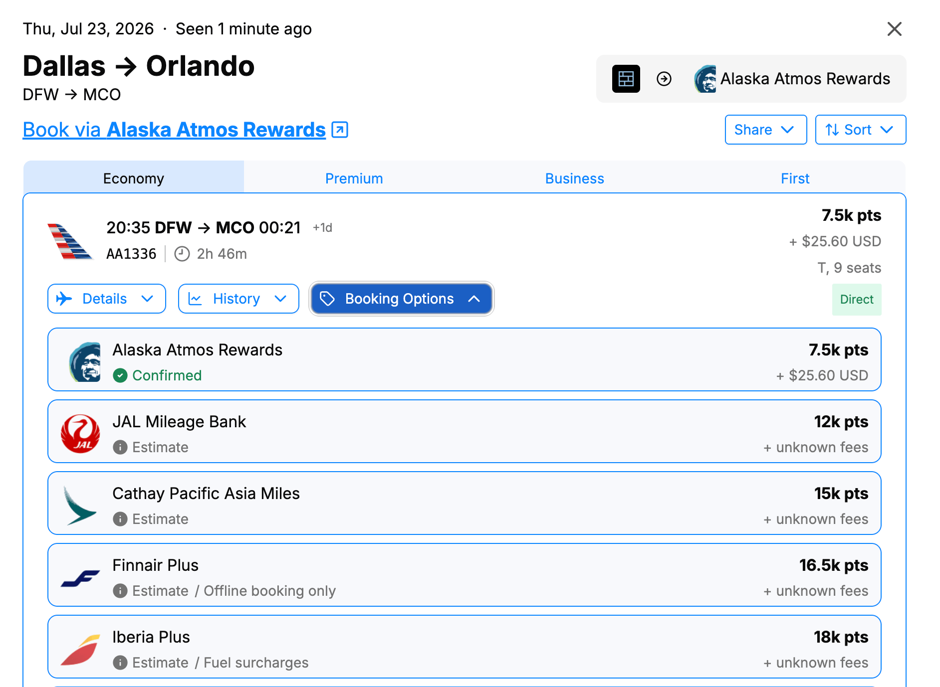940x687 pixels.
Task: Click the Alaska Atmos Rewards program chip
Action: coord(751,79)
